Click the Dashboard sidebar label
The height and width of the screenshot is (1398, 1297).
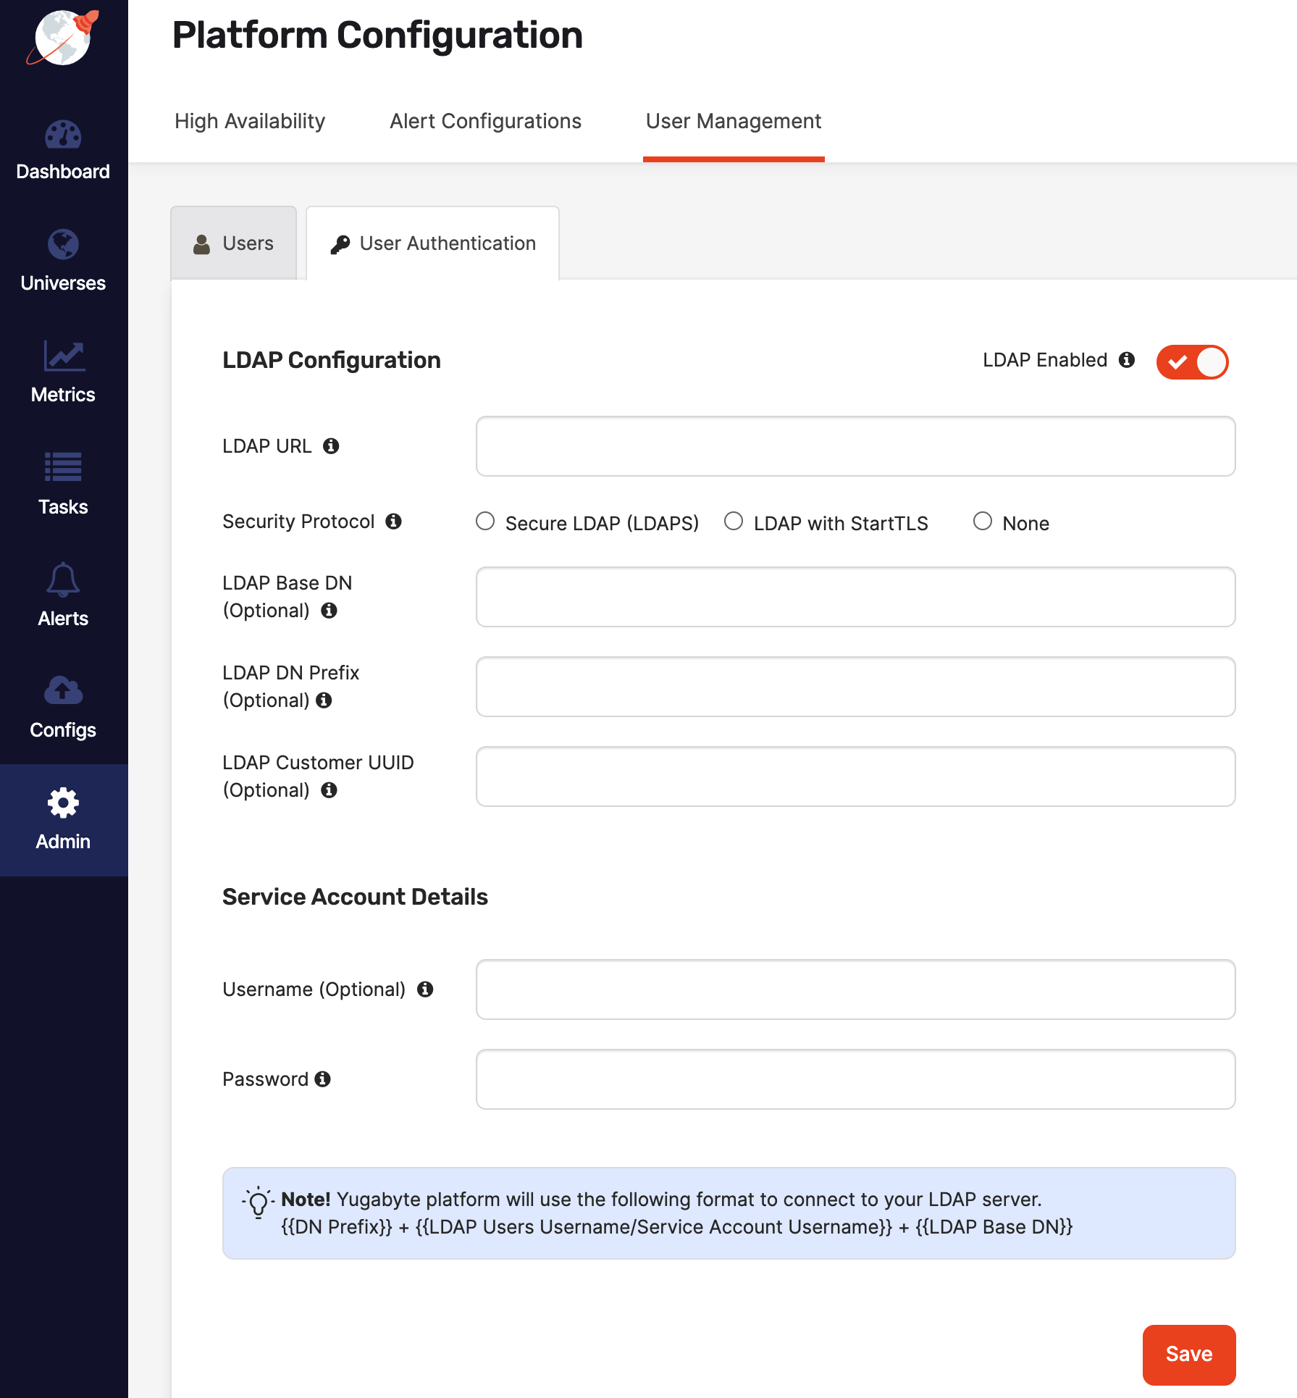pos(63,172)
